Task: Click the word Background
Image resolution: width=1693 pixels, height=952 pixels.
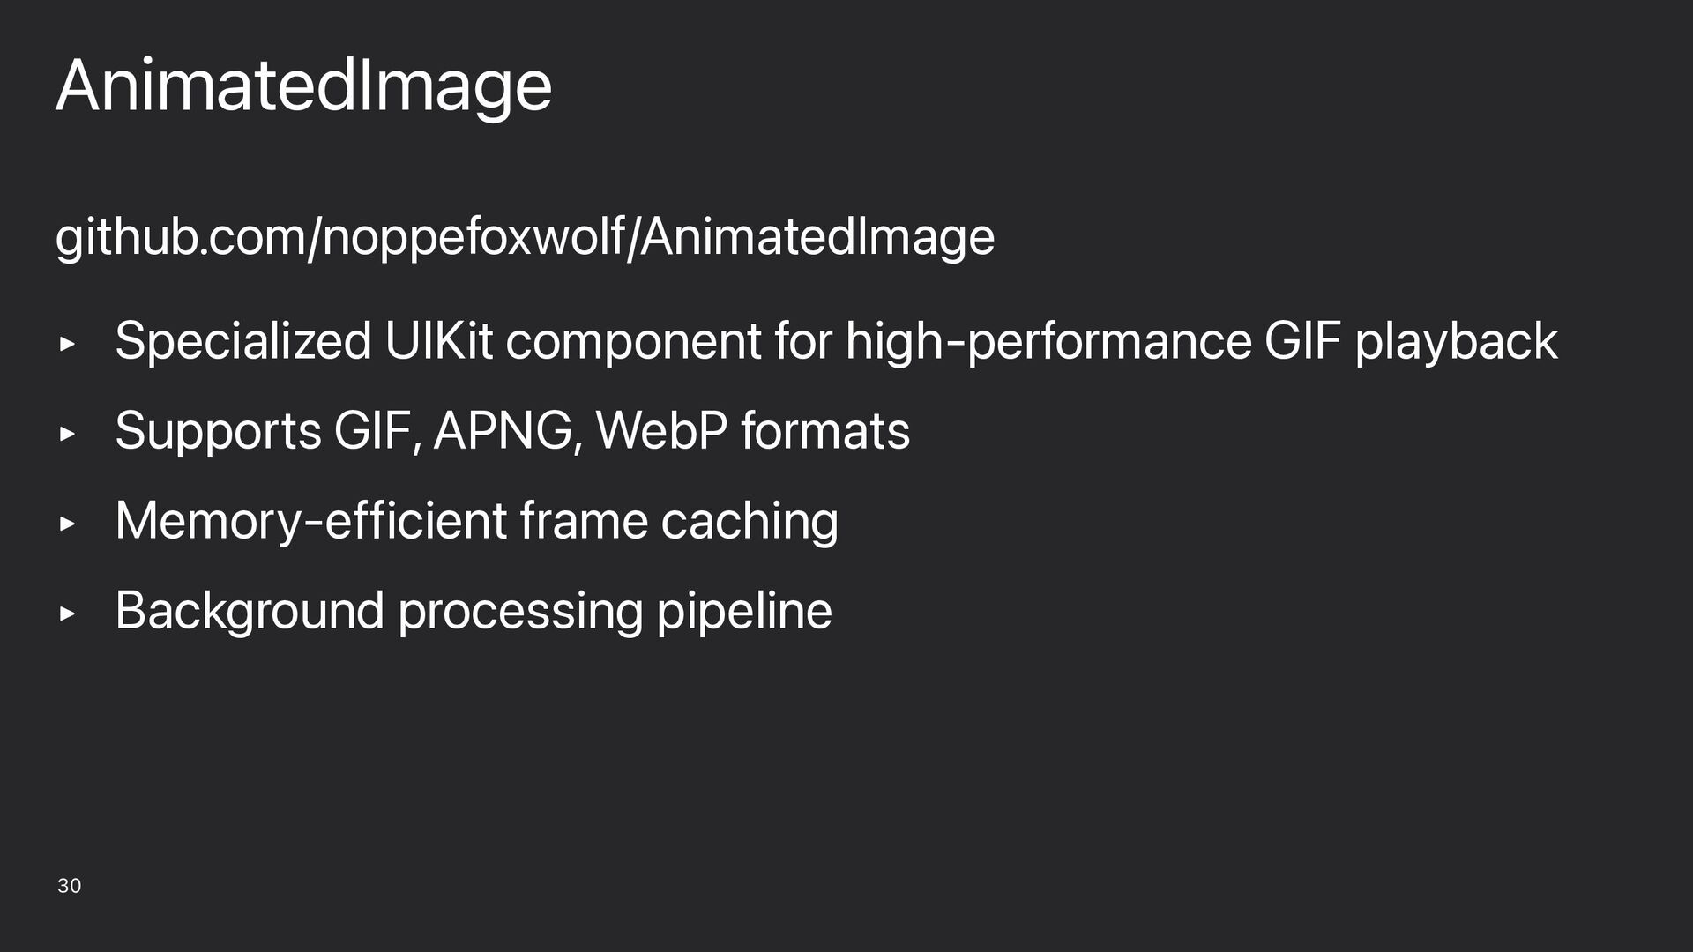Action: click(250, 612)
